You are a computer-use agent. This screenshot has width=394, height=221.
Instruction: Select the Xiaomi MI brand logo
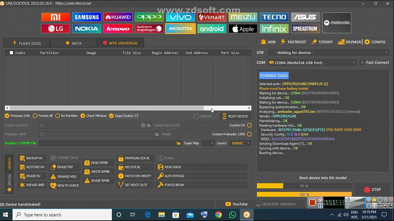pyautogui.click(x=55, y=17)
